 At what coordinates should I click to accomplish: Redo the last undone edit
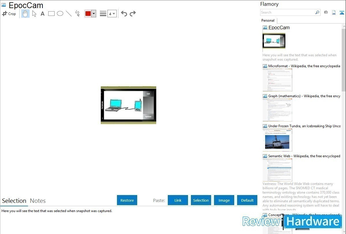coord(133,14)
